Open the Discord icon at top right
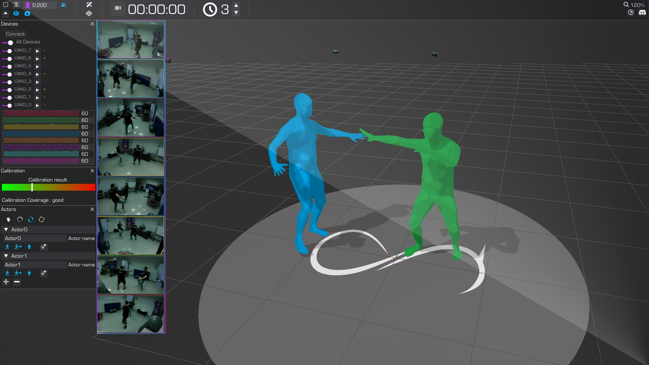The height and width of the screenshot is (365, 649). [642, 13]
